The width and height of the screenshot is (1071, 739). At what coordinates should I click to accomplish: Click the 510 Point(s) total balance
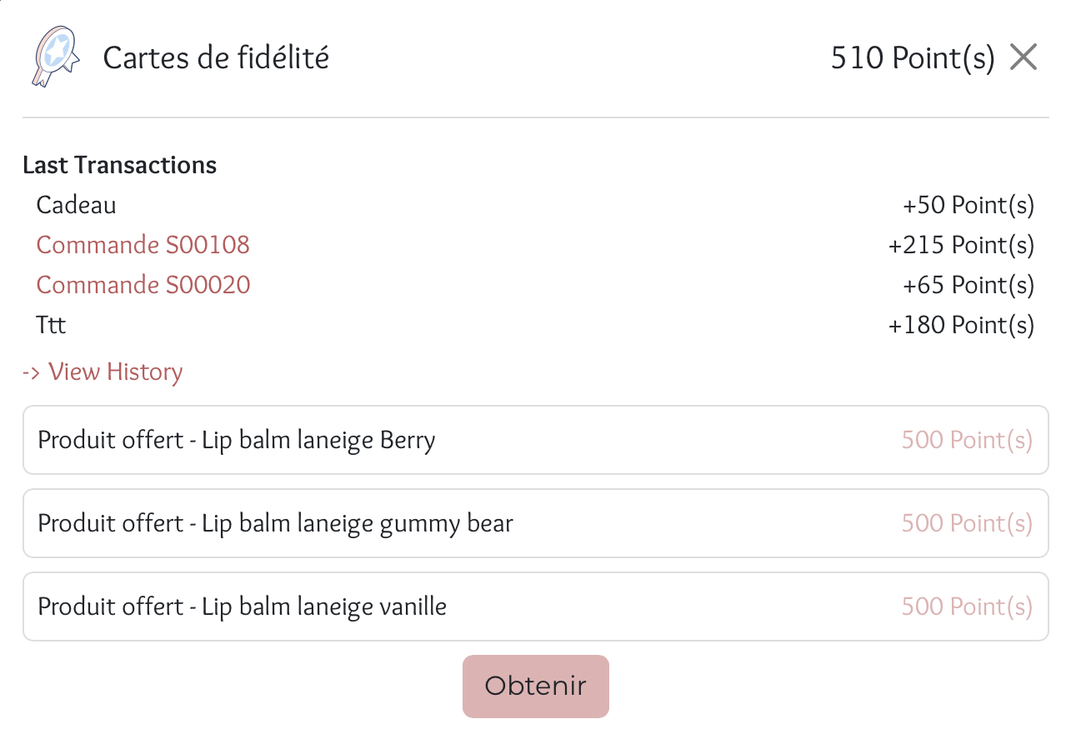pyautogui.click(x=913, y=58)
